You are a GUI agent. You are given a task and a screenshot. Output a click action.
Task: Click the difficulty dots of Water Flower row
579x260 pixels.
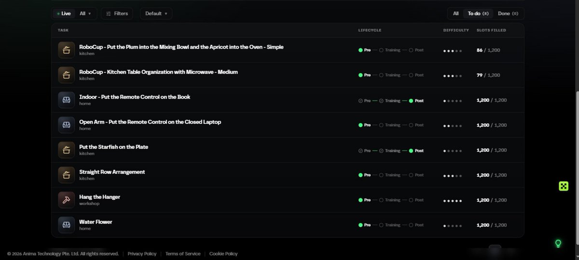[453, 226]
